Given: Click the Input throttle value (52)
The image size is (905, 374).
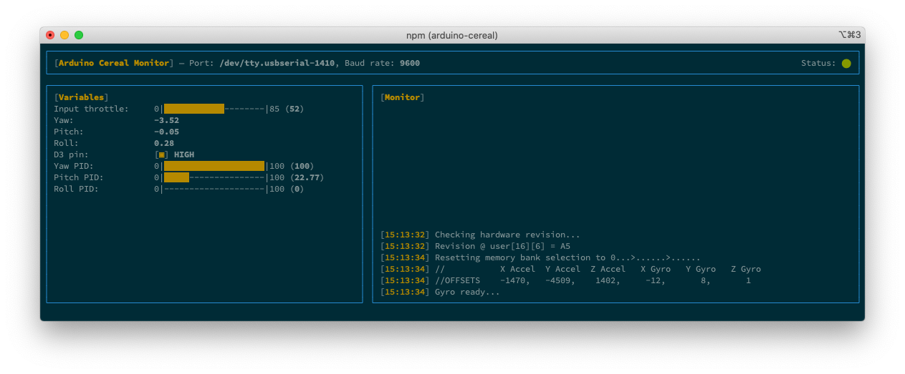Looking at the screenshot, I should [295, 109].
